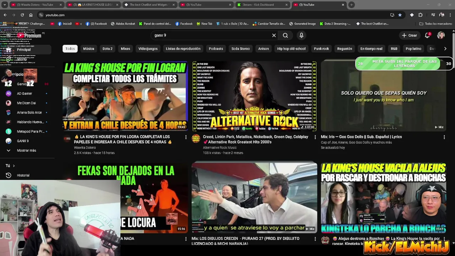The image size is (455, 256).
Task: Clear the search box with the X icon
Action: tap(274, 35)
